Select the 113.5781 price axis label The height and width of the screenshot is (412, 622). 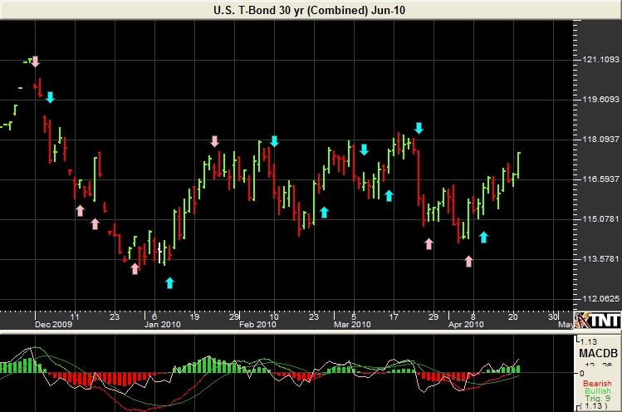point(600,259)
